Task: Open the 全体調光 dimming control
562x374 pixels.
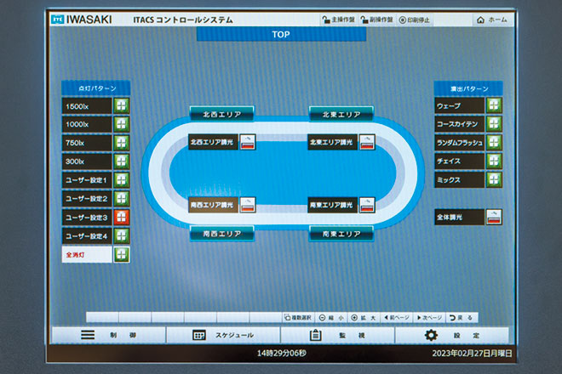Action: pos(494,217)
